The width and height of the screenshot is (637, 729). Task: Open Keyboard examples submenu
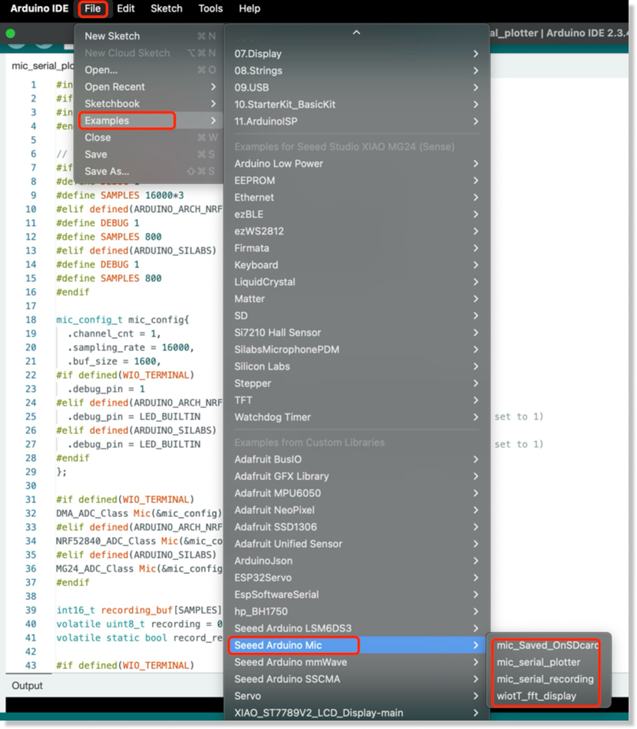click(x=356, y=264)
